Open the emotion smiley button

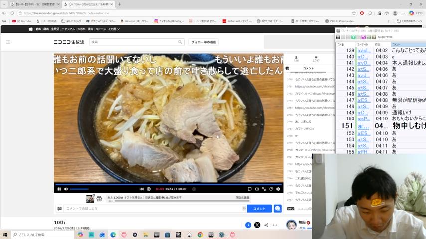tap(278, 208)
